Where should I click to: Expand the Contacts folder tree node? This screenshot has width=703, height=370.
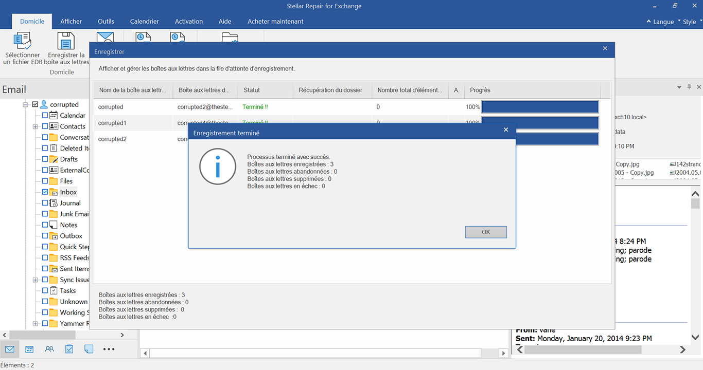pyautogui.click(x=35, y=126)
